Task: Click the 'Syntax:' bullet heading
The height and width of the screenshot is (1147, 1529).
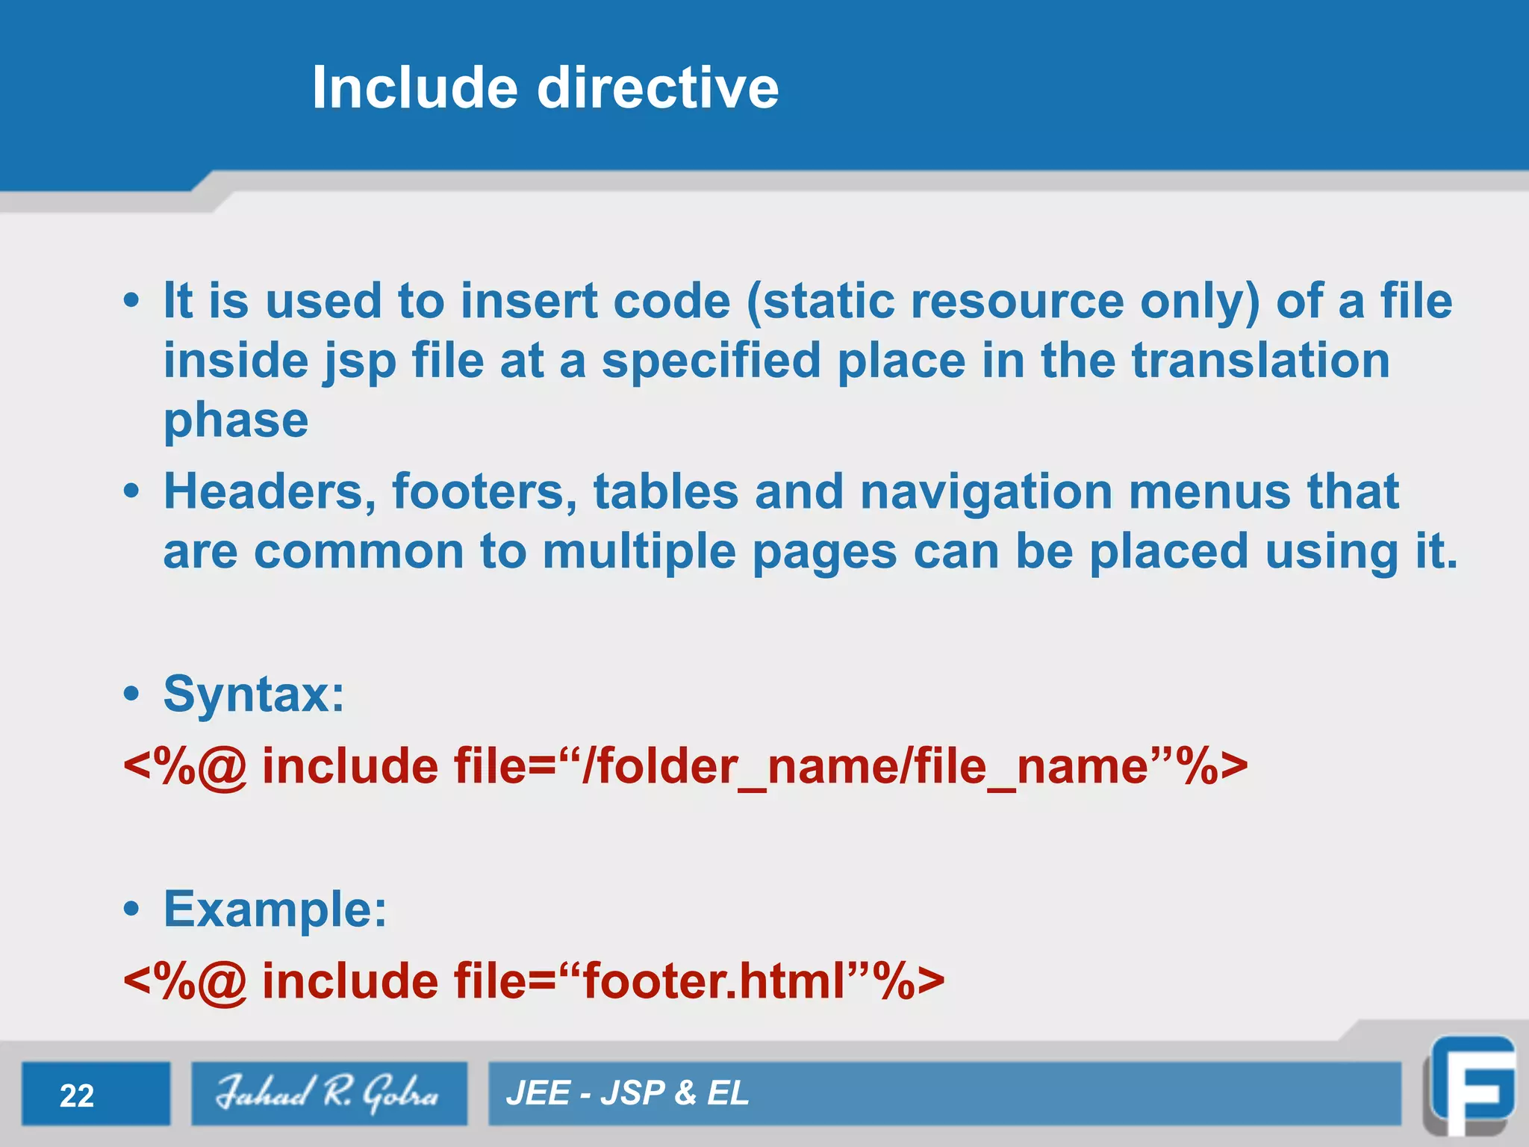Action: pyautogui.click(x=254, y=694)
